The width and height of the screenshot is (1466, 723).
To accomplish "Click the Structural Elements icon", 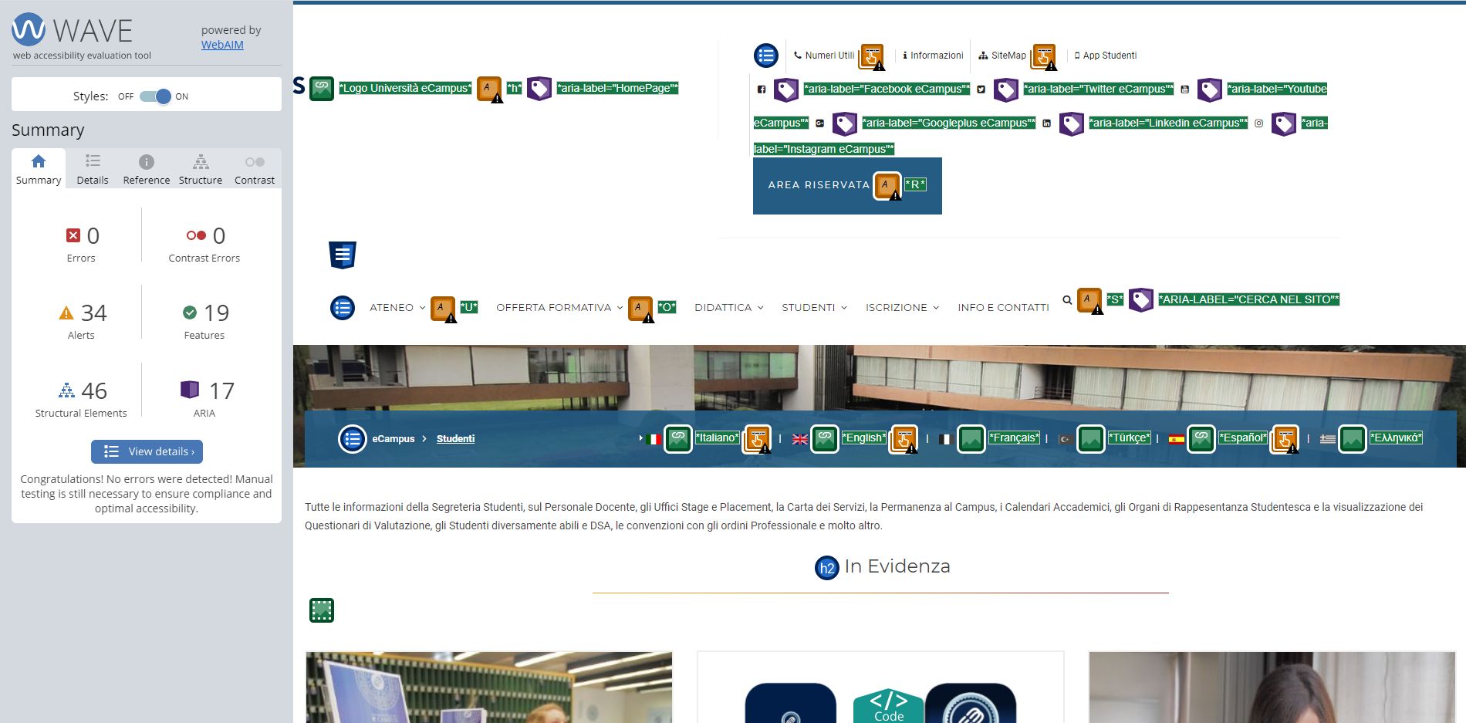I will 66,390.
